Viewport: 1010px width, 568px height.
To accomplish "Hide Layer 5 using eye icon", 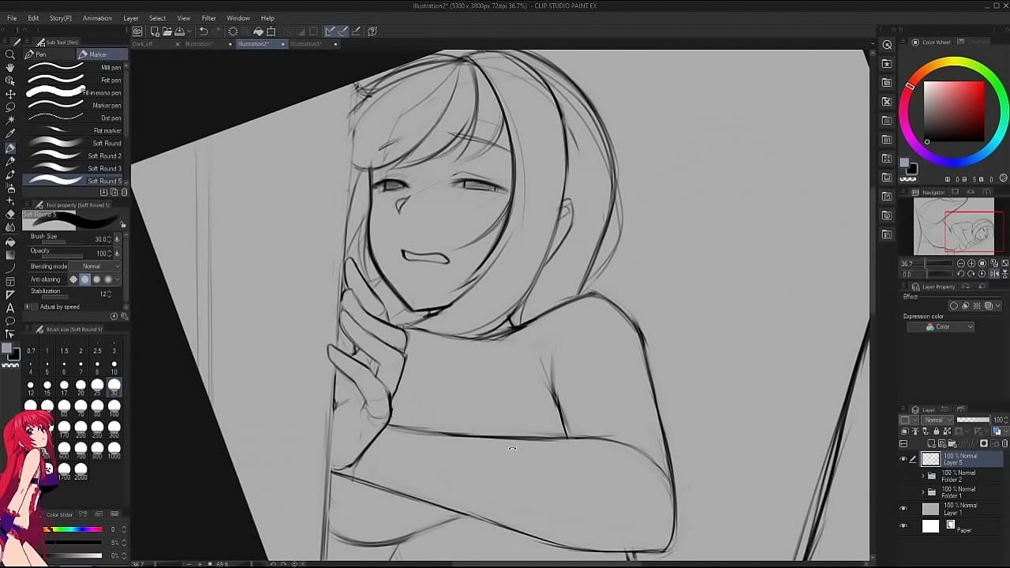I will tap(903, 459).
